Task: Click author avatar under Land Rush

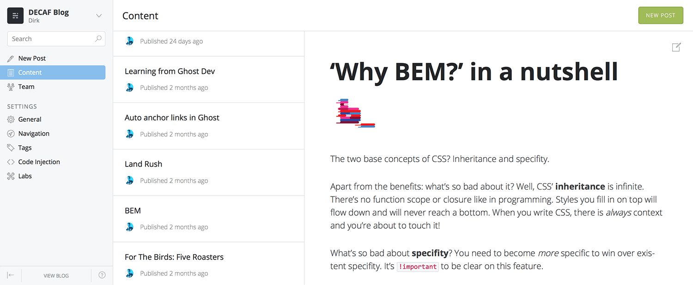Action: pos(130,180)
